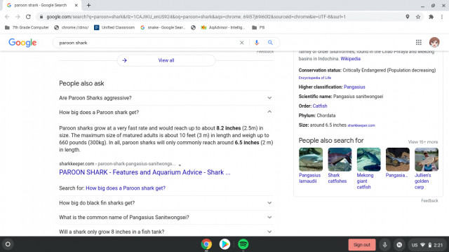Open Pangasia... thumbnail

tap(398, 160)
